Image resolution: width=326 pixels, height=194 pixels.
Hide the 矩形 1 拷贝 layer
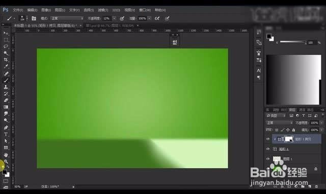[x=268, y=139]
